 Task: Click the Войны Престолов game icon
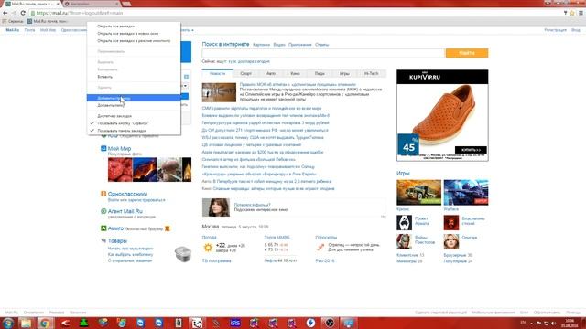404,241
